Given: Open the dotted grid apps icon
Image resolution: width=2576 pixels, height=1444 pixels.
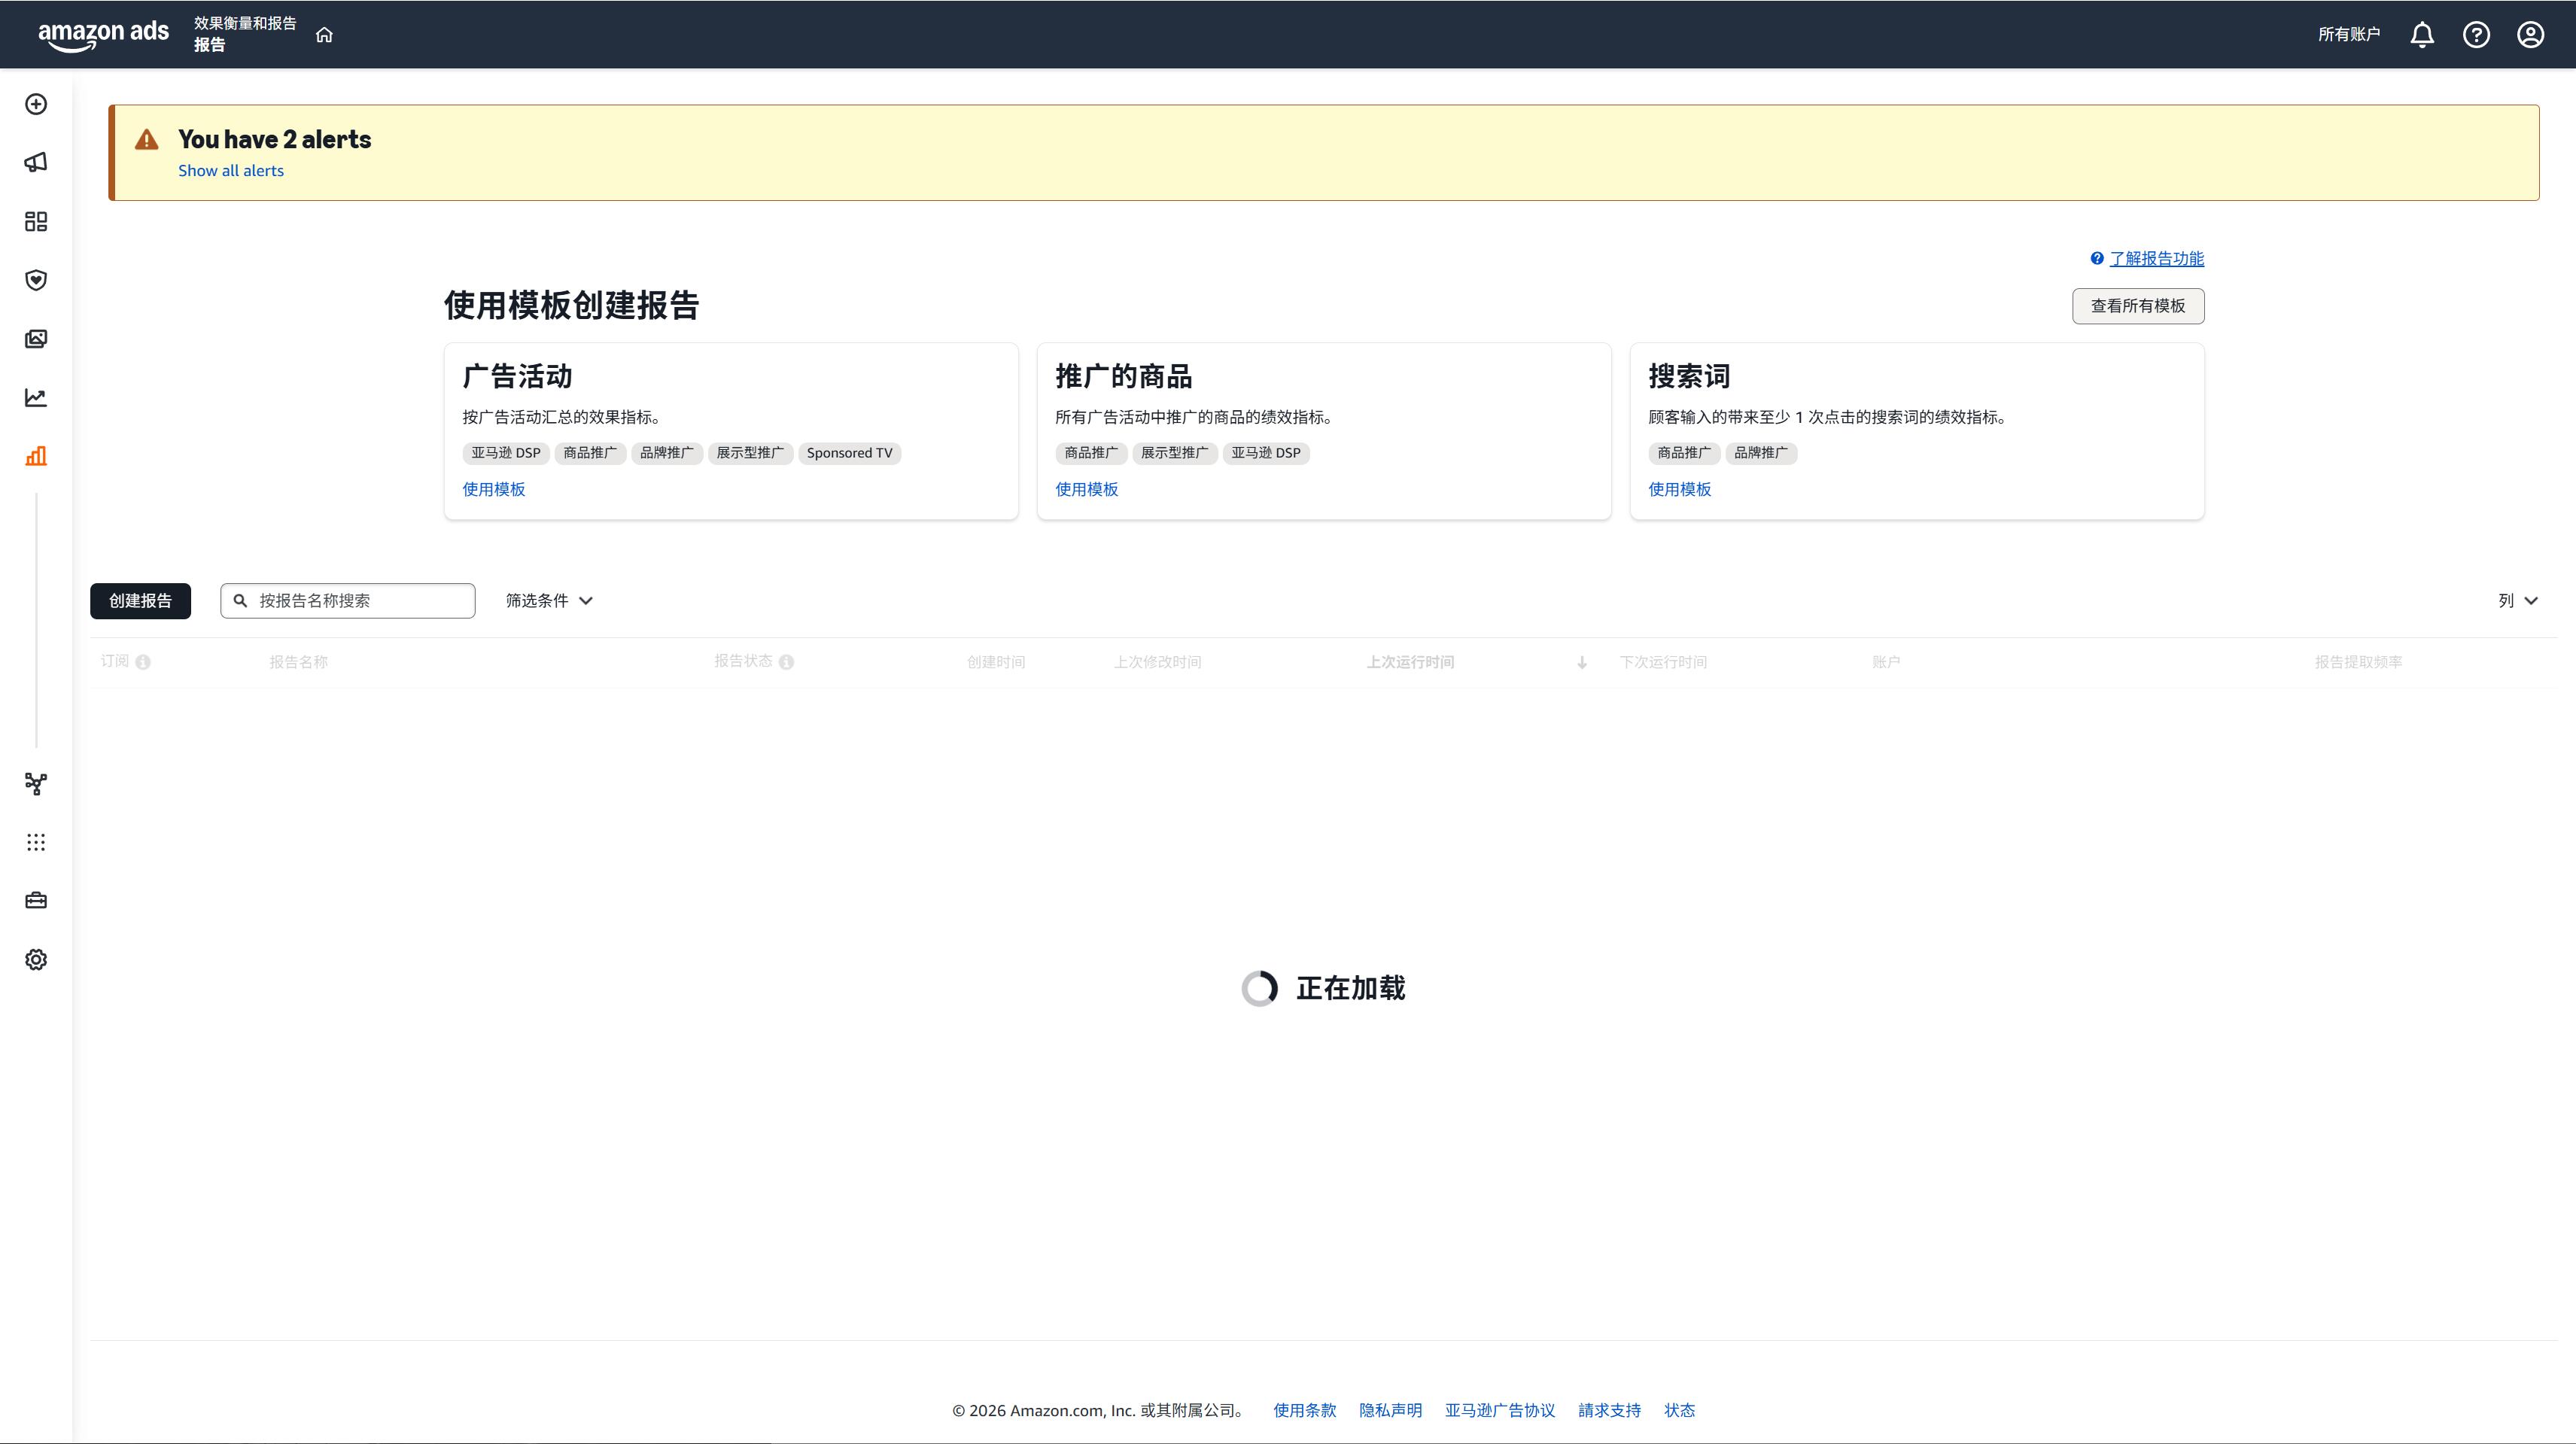Looking at the screenshot, I should coord(36,842).
